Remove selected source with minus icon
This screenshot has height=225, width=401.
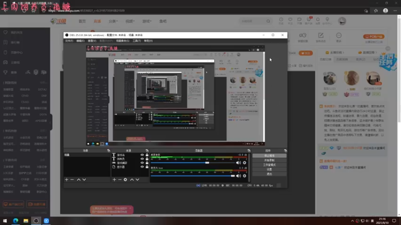coord(120,179)
